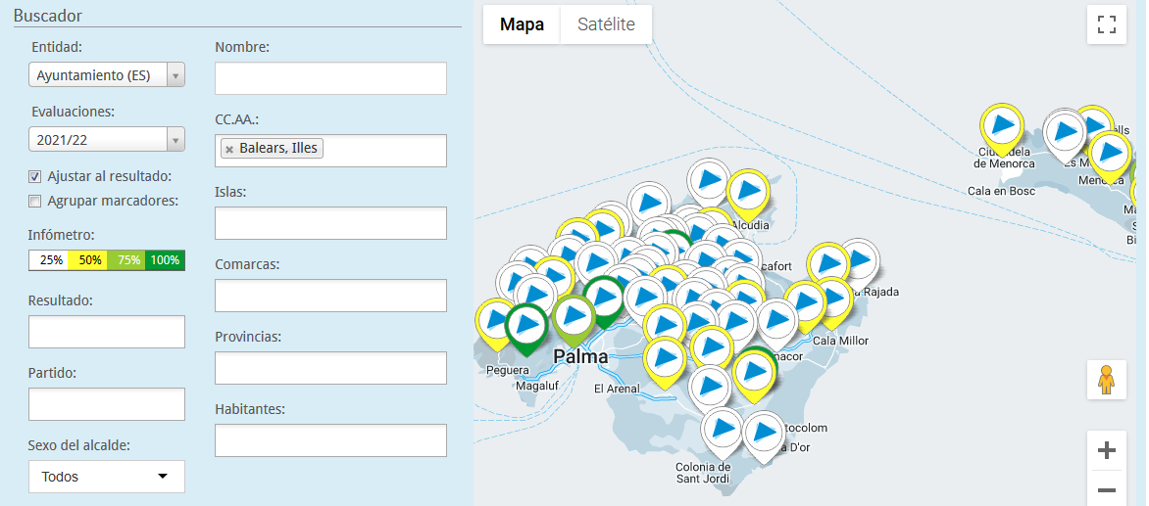Focus the Islas input field

330,223
